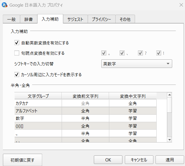Click the table scrollbar down arrow
The height and width of the screenshot is (166, 185).
click(x=170, y=140)
